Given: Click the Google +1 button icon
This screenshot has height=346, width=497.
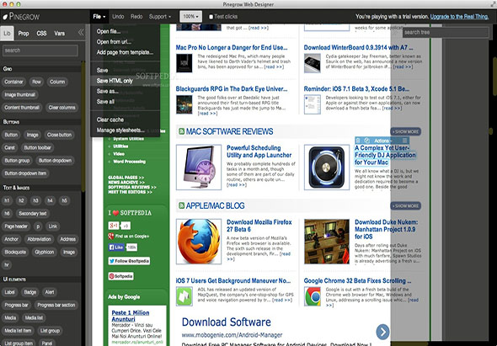Looking at the screenshot, I should pyautogui.click(x=114, y=226).
